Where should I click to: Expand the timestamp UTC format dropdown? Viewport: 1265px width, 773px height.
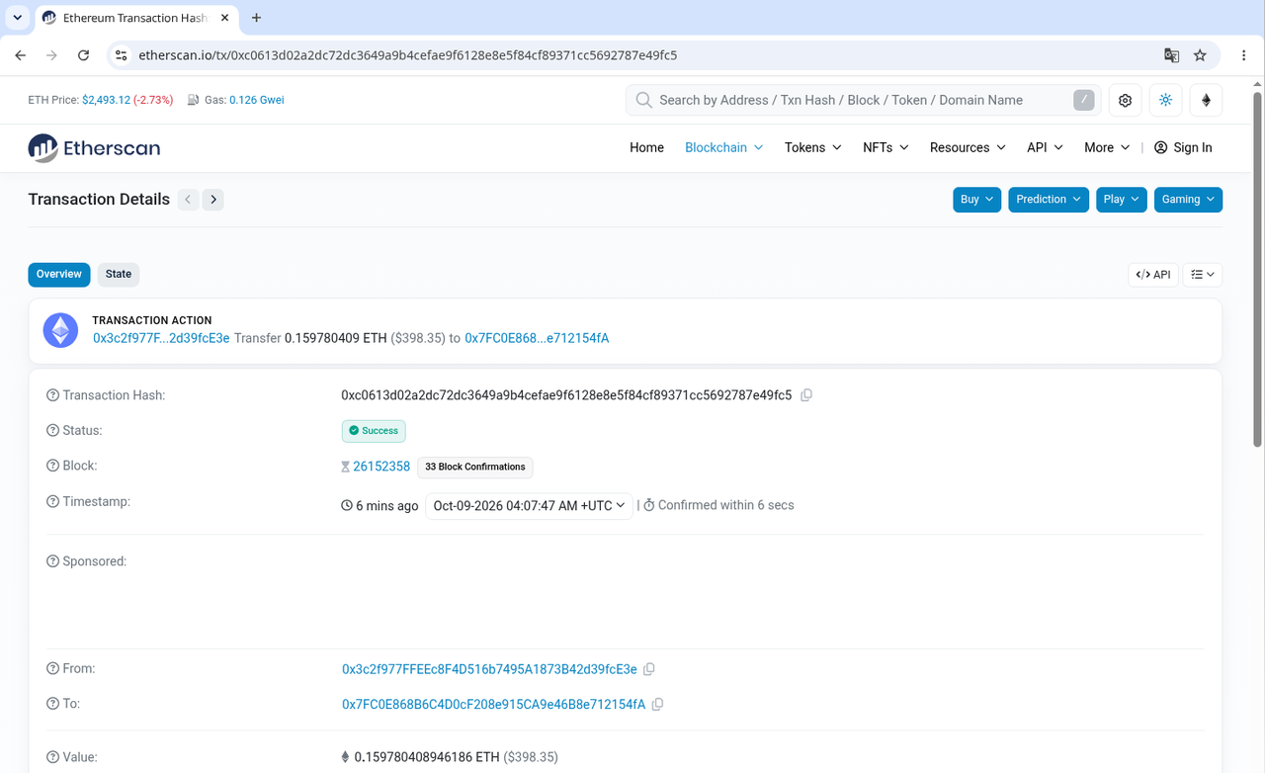[529, 505]
